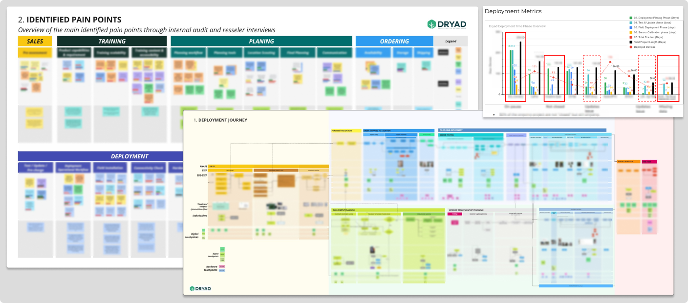
Task: Click the yellow Sensor Calibration phase legend square
Action: [632, 32]
